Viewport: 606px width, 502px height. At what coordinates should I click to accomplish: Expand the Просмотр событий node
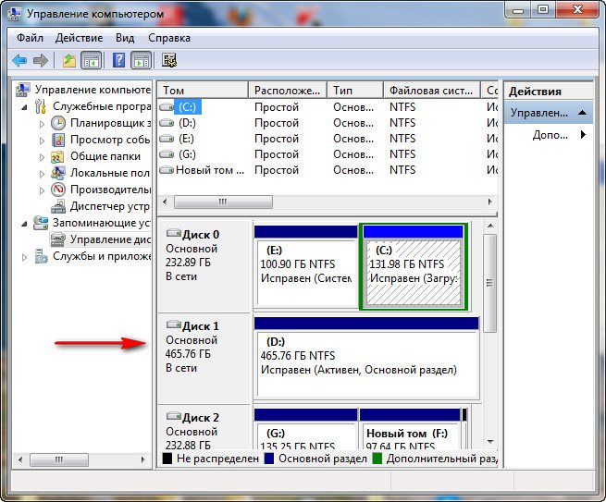coord(43,141)
